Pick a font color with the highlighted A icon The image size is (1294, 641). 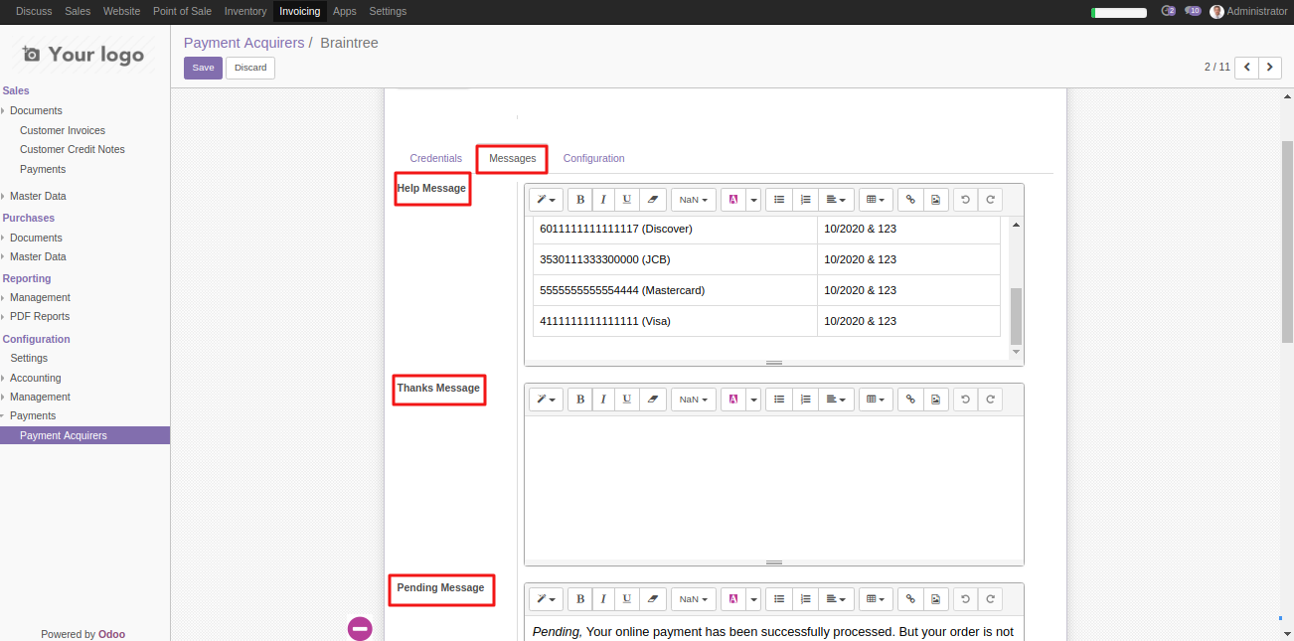coord(735,199)
